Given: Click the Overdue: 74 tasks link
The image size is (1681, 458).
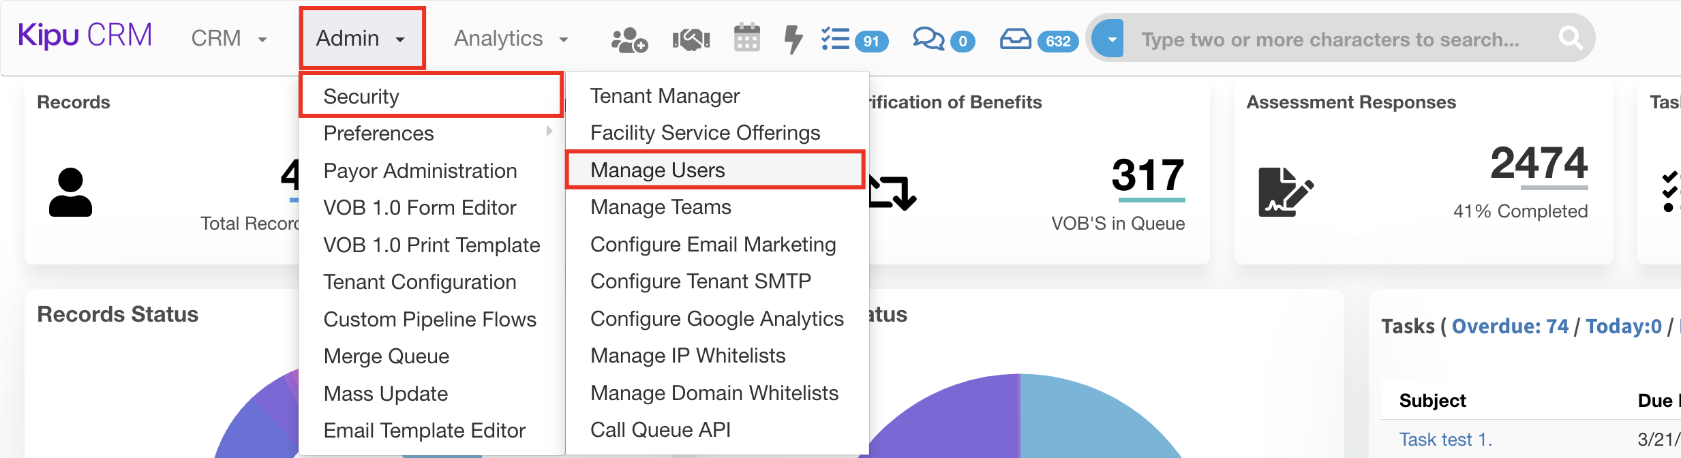Looking at the screenshot, I should point(1509,326).
